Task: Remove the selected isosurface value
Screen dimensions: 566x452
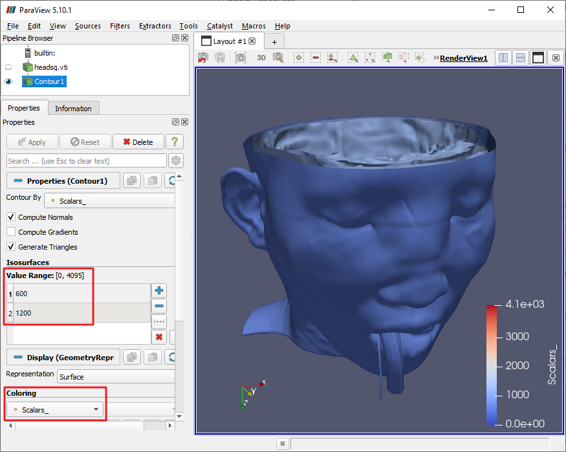Action: [158, 306]
